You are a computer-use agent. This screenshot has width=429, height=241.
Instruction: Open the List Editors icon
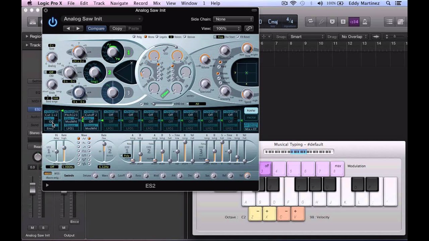(389, 22)
